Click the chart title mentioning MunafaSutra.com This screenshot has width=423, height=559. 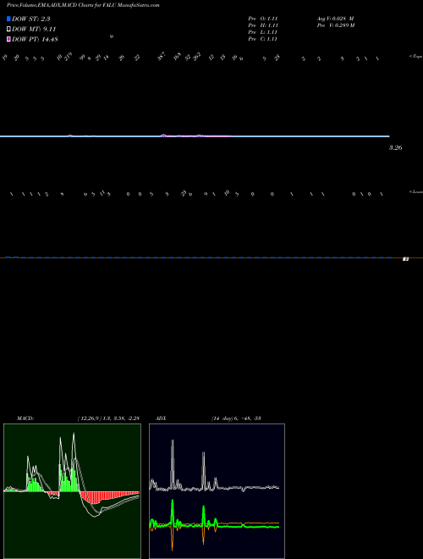tap(83, 5)
